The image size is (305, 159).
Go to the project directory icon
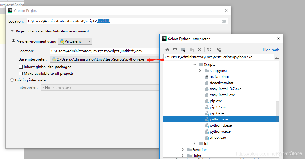coord(183,50)
